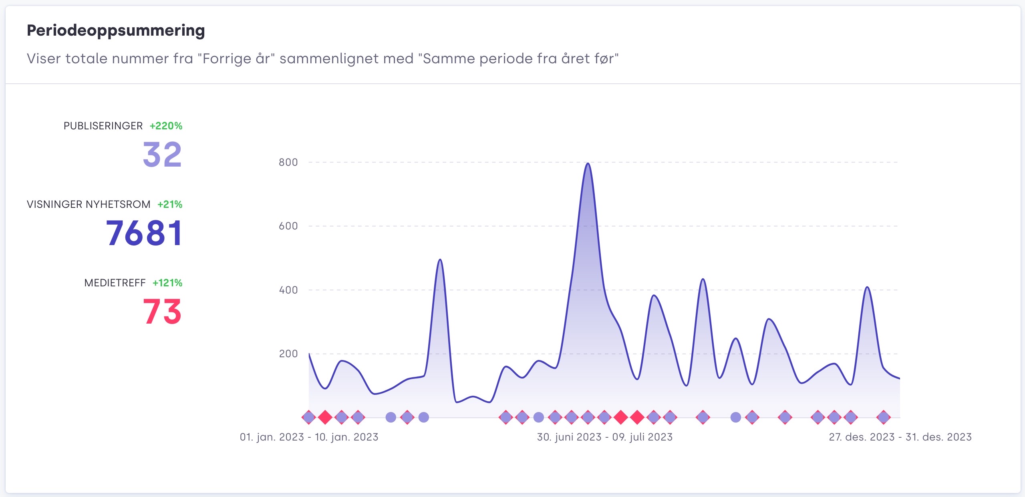Select the leftmost purple circle marker
This screenshot has width=1025, height=497.
391,417
